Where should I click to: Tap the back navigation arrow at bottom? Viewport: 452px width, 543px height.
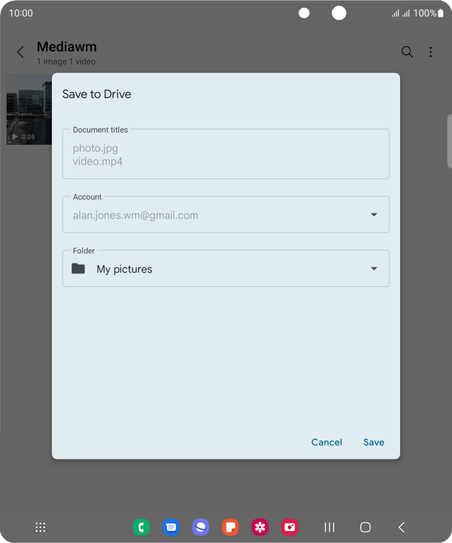tap(401, 527)
